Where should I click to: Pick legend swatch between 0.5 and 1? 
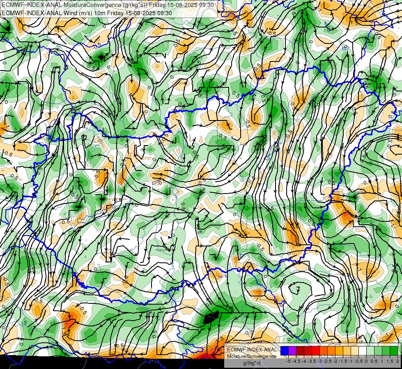(378, 351)
